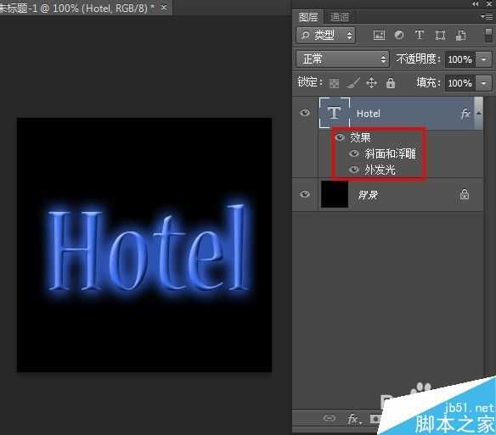Open the fx layer style button at panel bottom
Image resolution: width=496 pixels, height=435 pixels.
[353, 419]
